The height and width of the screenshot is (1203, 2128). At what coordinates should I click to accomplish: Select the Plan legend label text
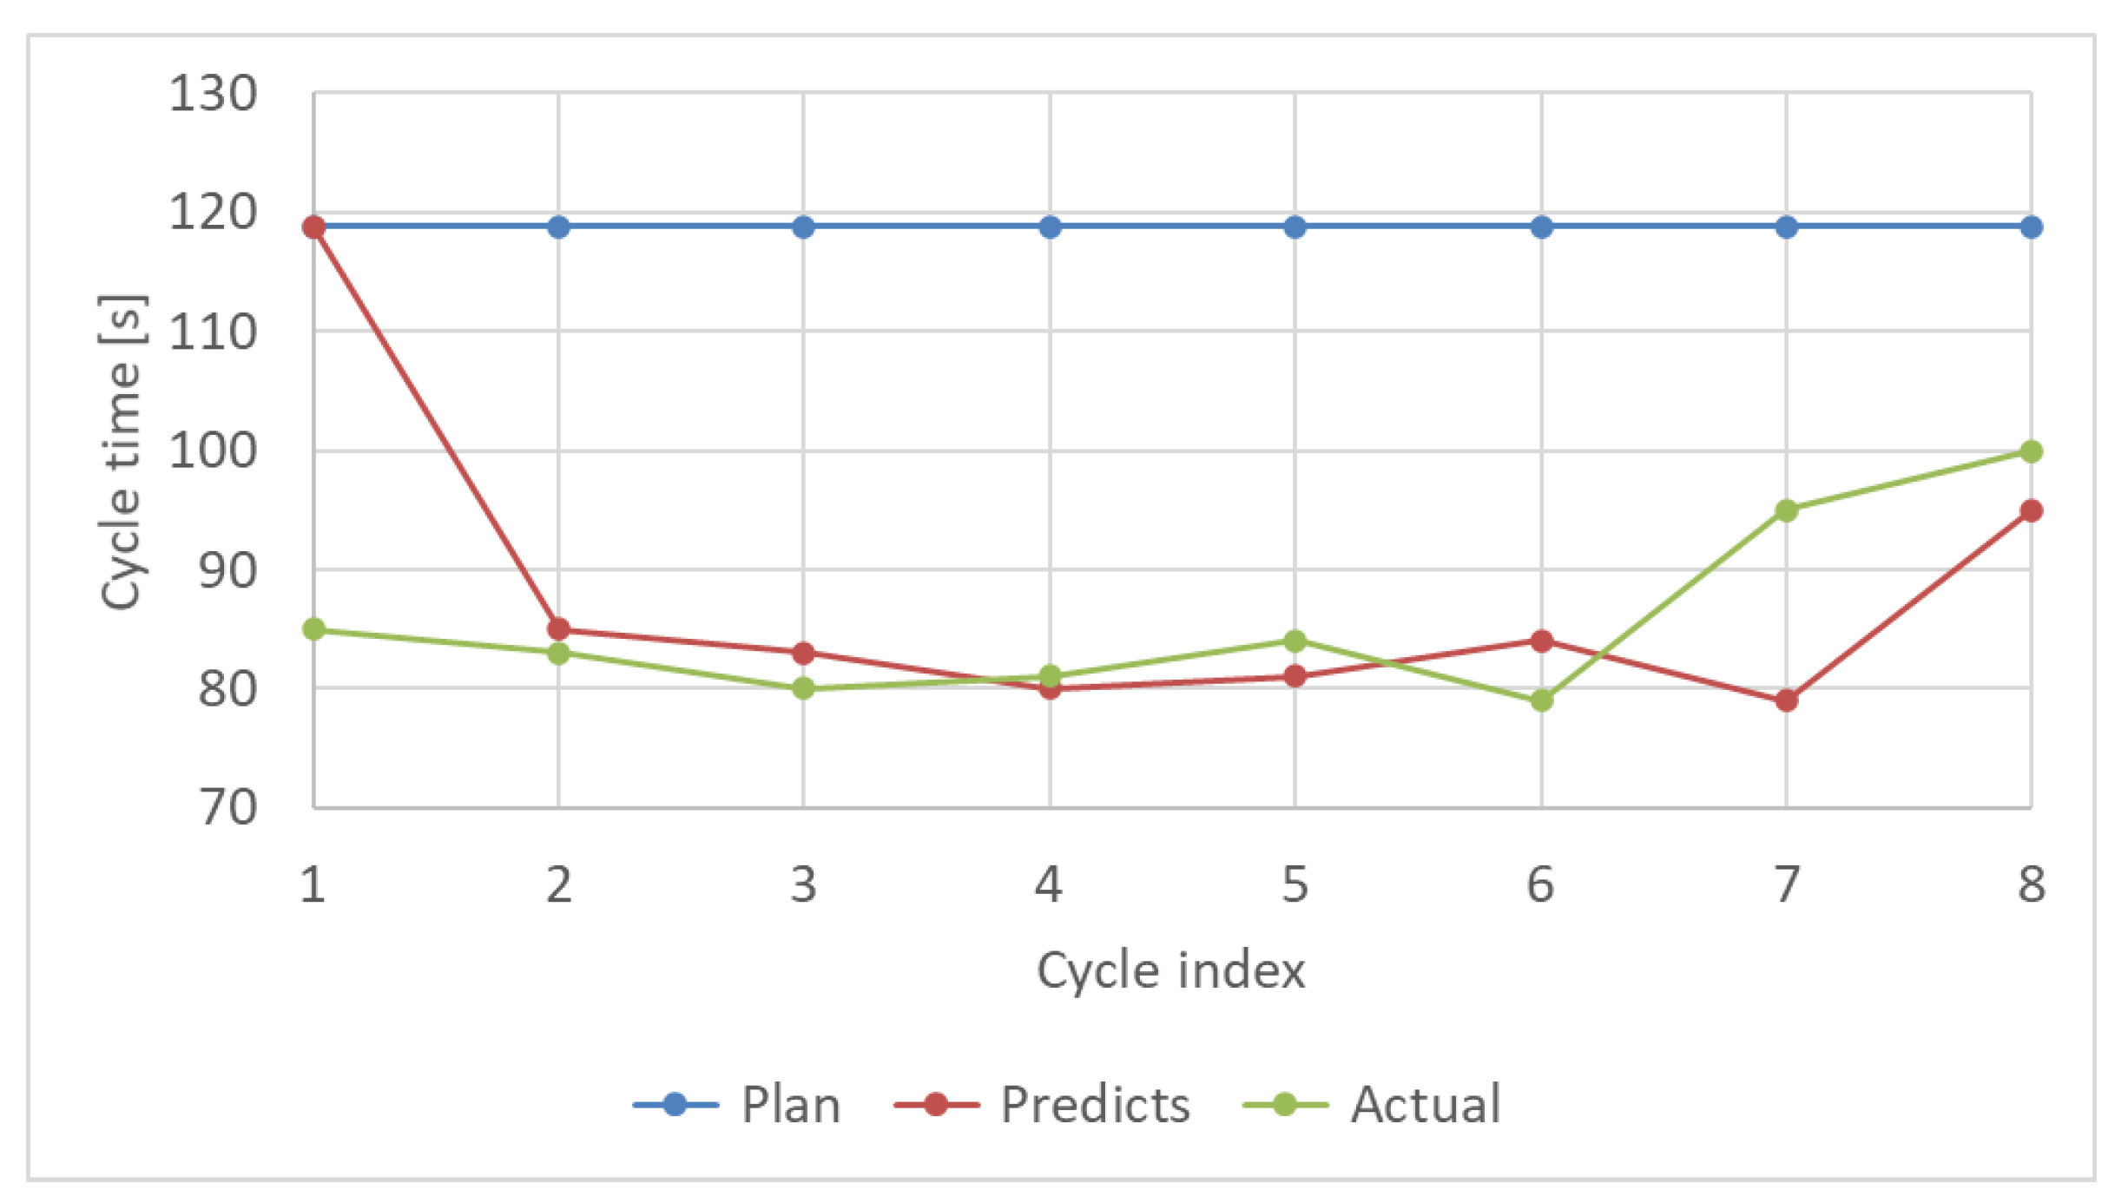[791, 1104]
